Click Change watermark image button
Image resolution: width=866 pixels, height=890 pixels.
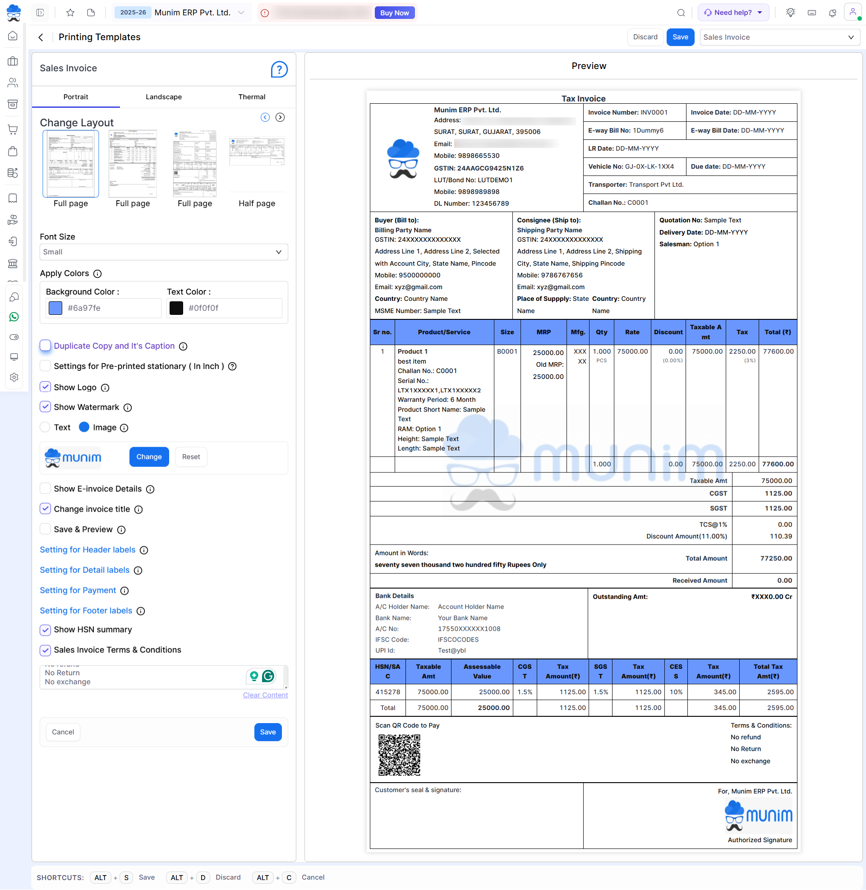[149, 457]
